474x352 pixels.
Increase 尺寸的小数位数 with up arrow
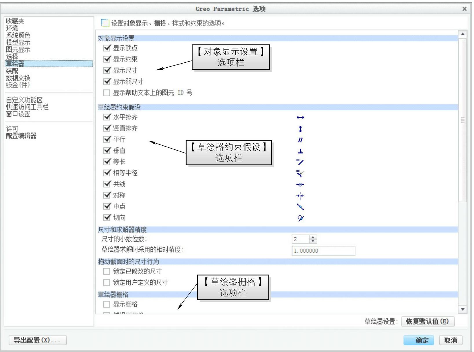(x=313, y=237)
